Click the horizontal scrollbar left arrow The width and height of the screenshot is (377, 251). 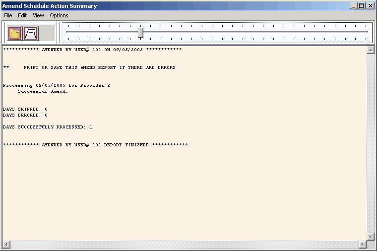[6, 245]
